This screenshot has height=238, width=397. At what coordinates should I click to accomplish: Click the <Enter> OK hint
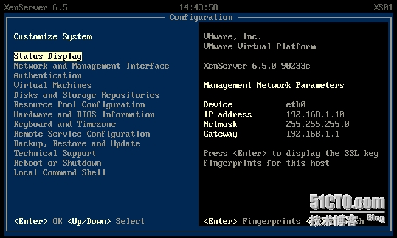38,222
